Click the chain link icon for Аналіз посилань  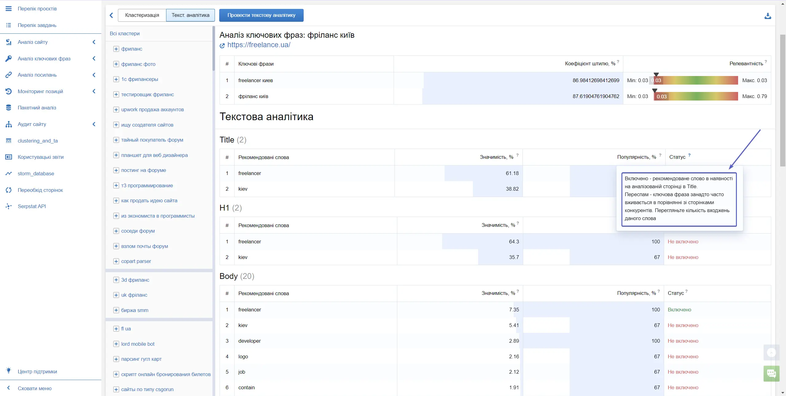click(9, 75)
